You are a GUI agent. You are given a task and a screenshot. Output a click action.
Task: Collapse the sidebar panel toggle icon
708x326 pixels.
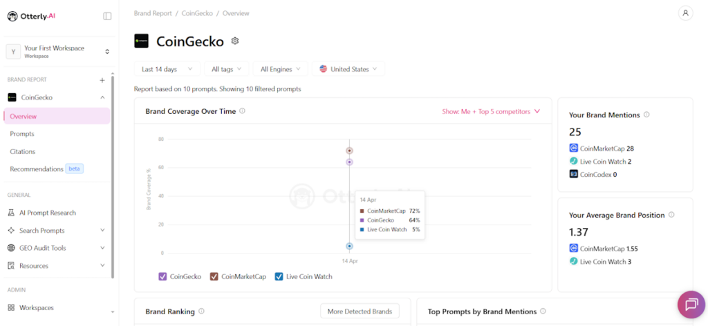tap(107, 17)
